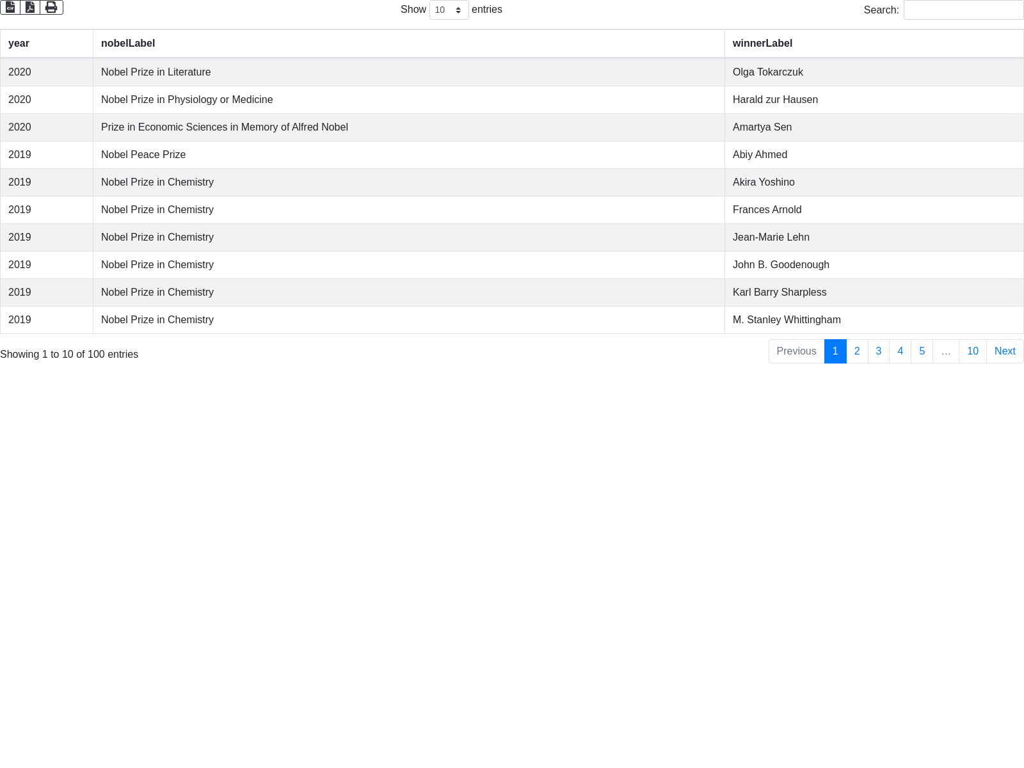1024x768 pixels.
Task: Click the Nobel Peace Prize row cell
Action: [x=143, y=155]
